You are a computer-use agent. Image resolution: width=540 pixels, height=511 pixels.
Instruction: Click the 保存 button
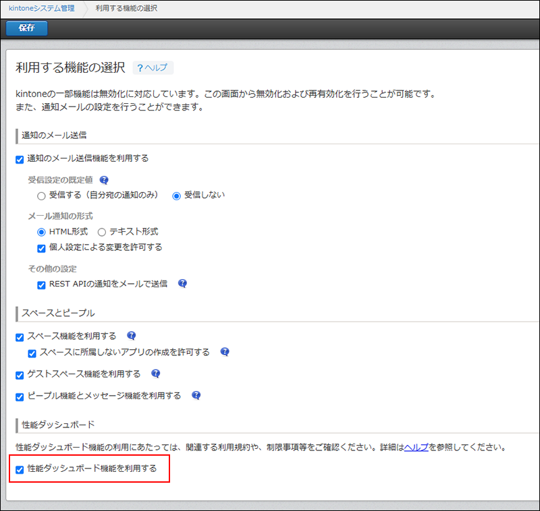26,28
